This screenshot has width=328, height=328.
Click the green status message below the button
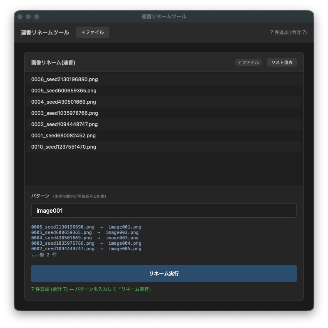91,289
